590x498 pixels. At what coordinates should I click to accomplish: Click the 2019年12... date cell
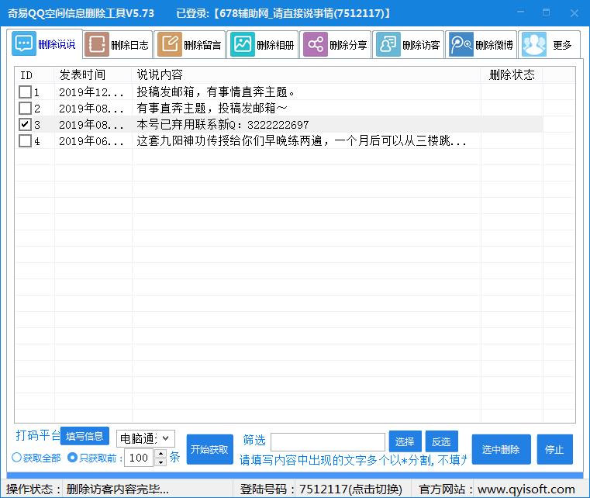91,92
